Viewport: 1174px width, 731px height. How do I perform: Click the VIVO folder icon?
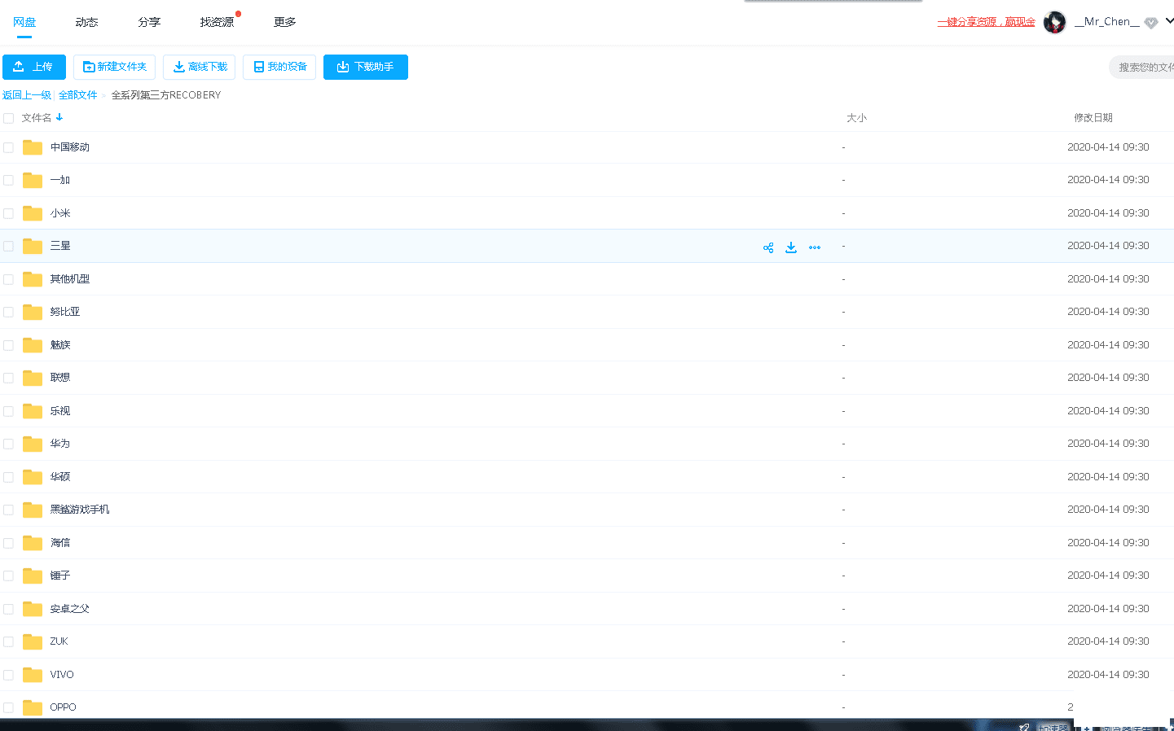[x=33, y=675]
